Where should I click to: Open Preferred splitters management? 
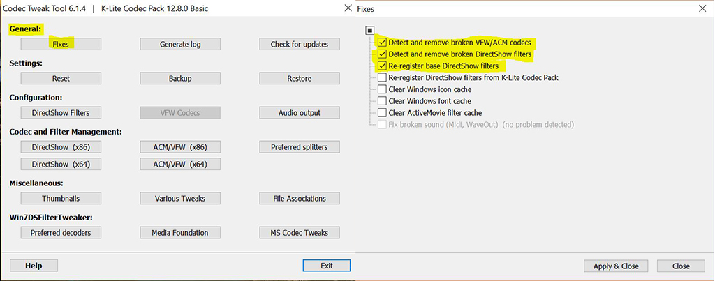click(299, 147)
